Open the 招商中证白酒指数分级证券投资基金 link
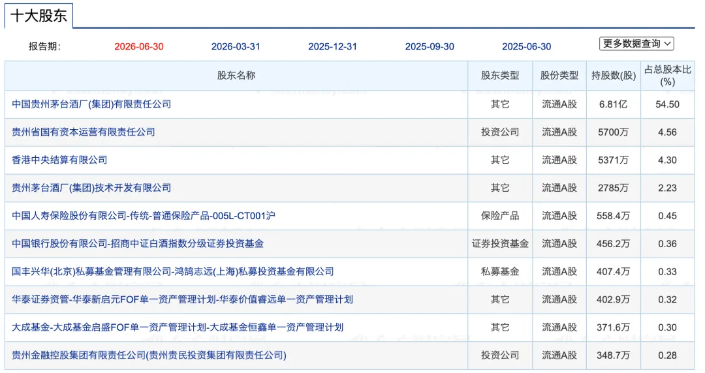 [138, 244]
